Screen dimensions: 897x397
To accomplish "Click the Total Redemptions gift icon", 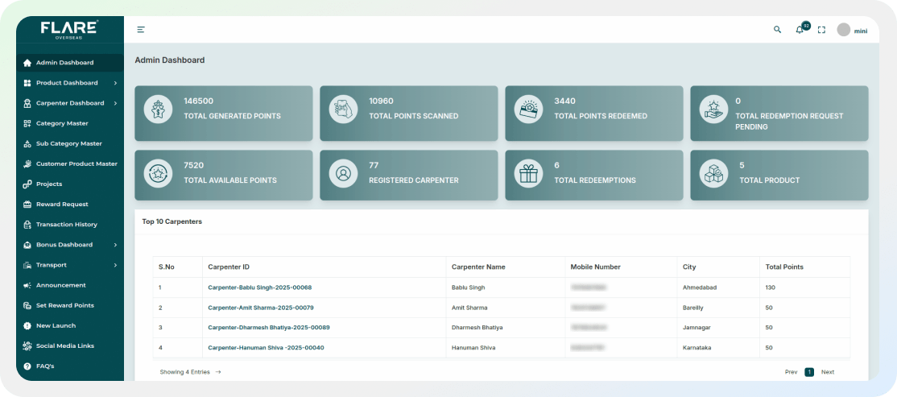I will 528,173.
